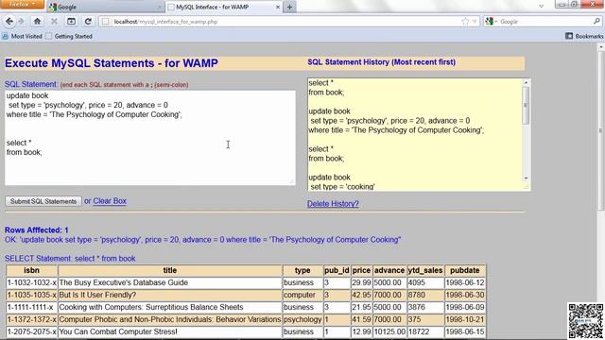This screenshot has height=340, width=605.
Task: Click the Execute MySQL Statements heading
Action: (x=112, y=63)
